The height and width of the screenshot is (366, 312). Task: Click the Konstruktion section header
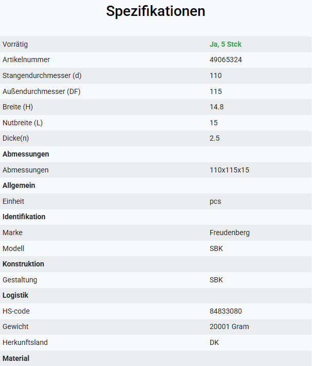[23, 264]
